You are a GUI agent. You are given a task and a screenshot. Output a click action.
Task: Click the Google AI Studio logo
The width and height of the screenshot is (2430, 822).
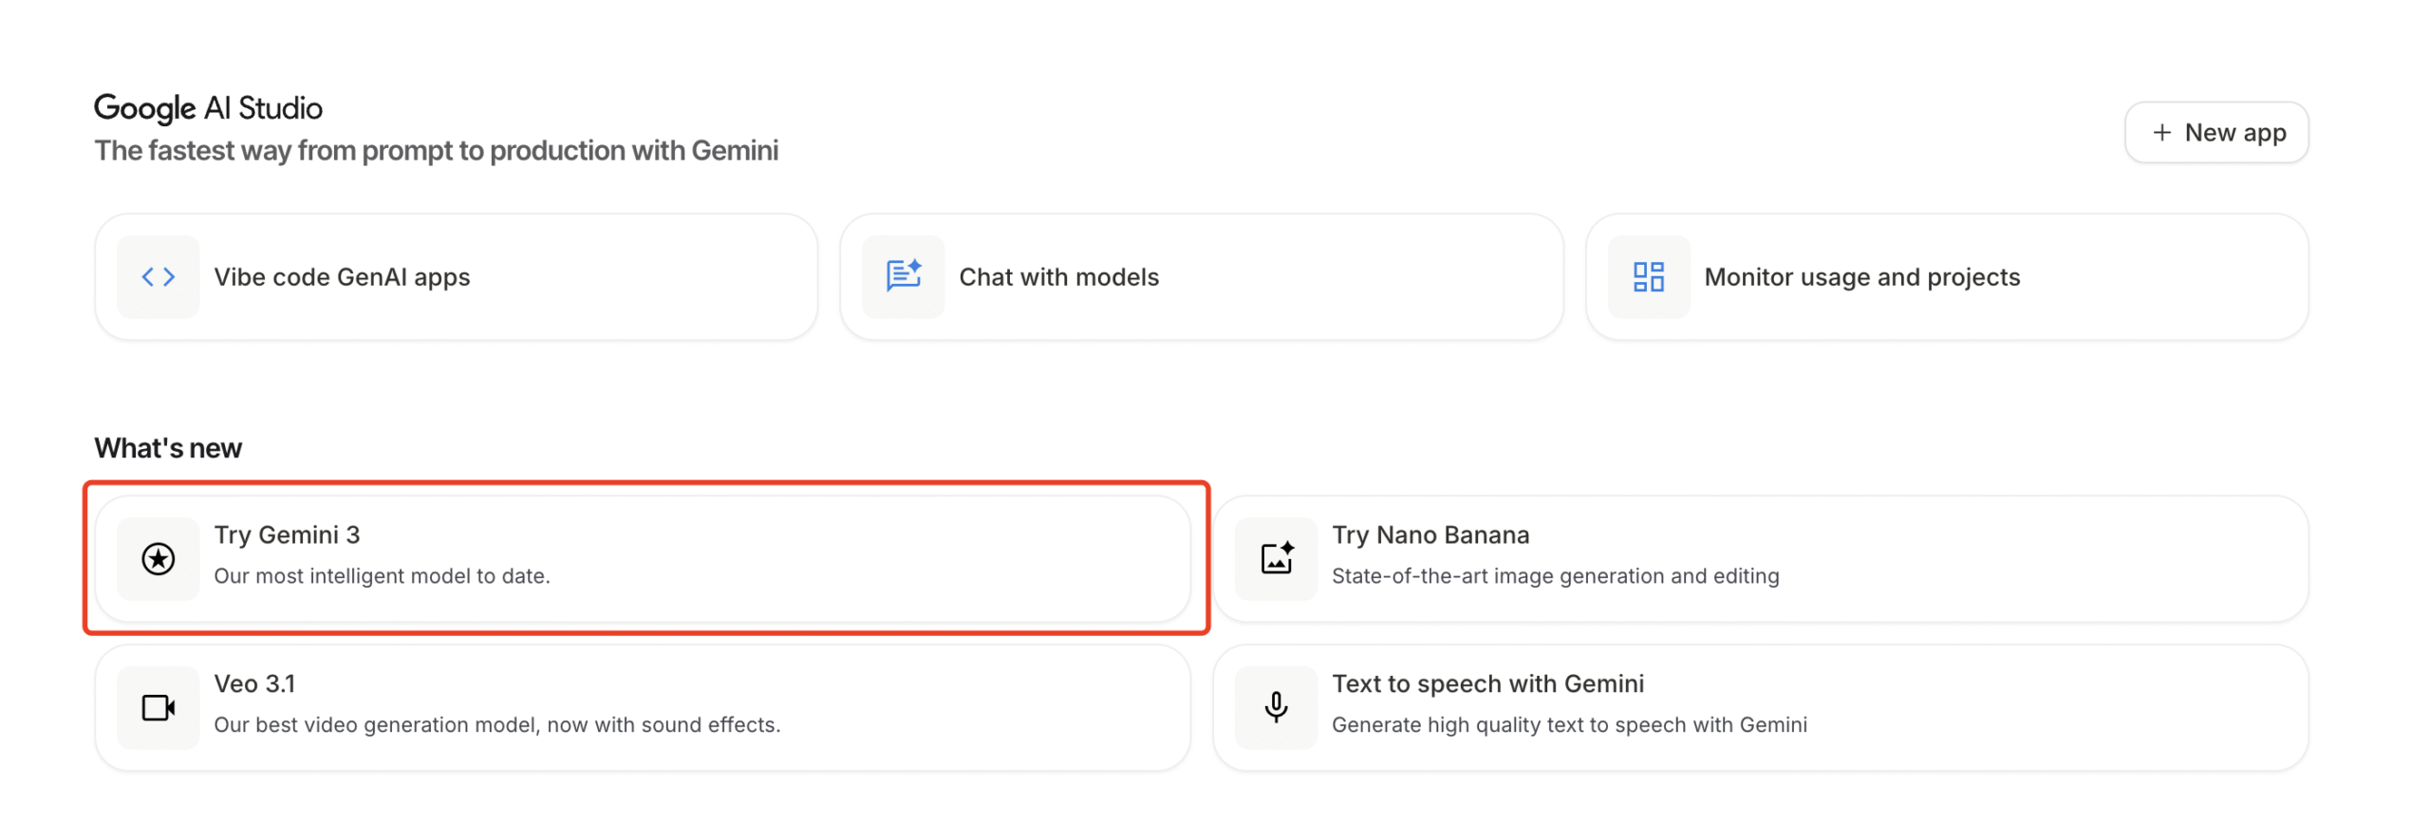click(x=208, y=108)
